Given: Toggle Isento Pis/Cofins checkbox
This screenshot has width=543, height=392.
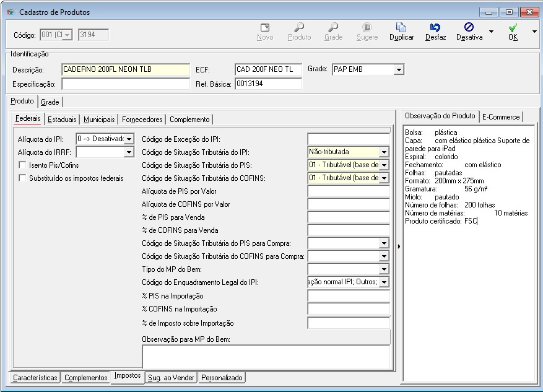Looking at the screenshot, I should tap(22, 165).
